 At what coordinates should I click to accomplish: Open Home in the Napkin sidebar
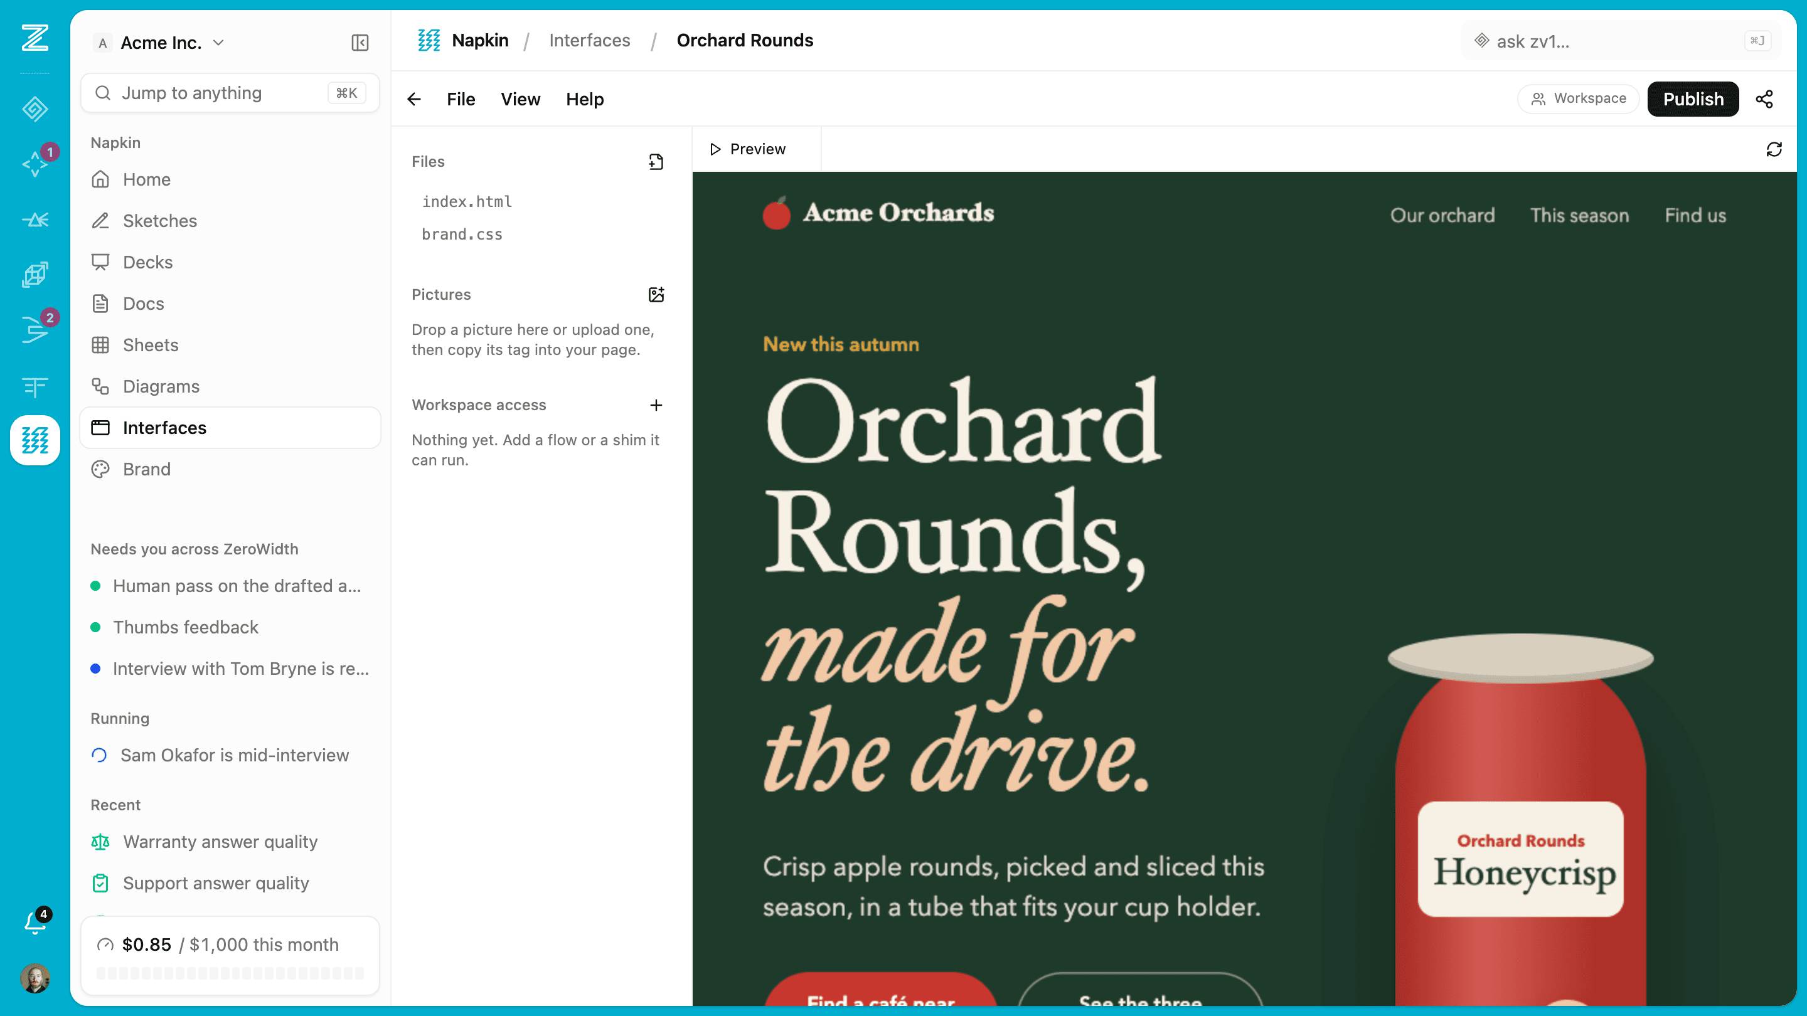[231, 179]
